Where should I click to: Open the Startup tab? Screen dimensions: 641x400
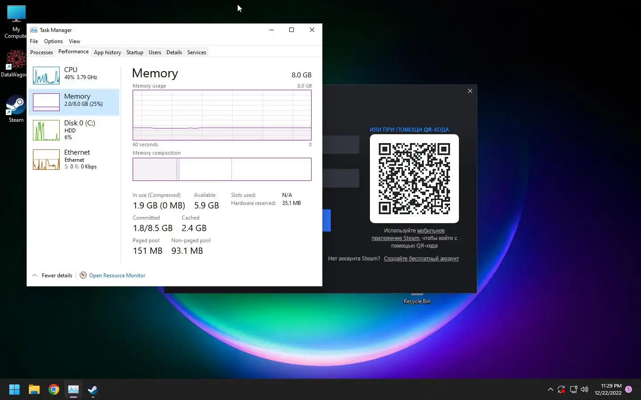(x=135, y=52)
